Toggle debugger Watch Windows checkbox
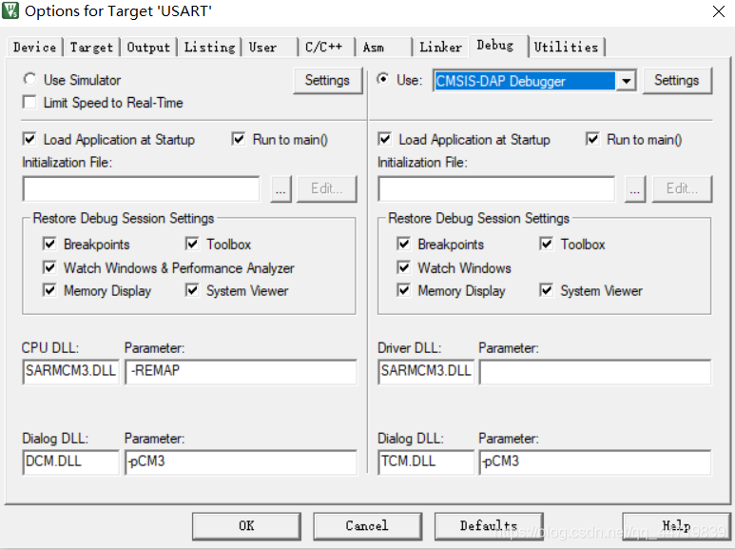This screenshot has width=735, height=550. pos(403,267)
